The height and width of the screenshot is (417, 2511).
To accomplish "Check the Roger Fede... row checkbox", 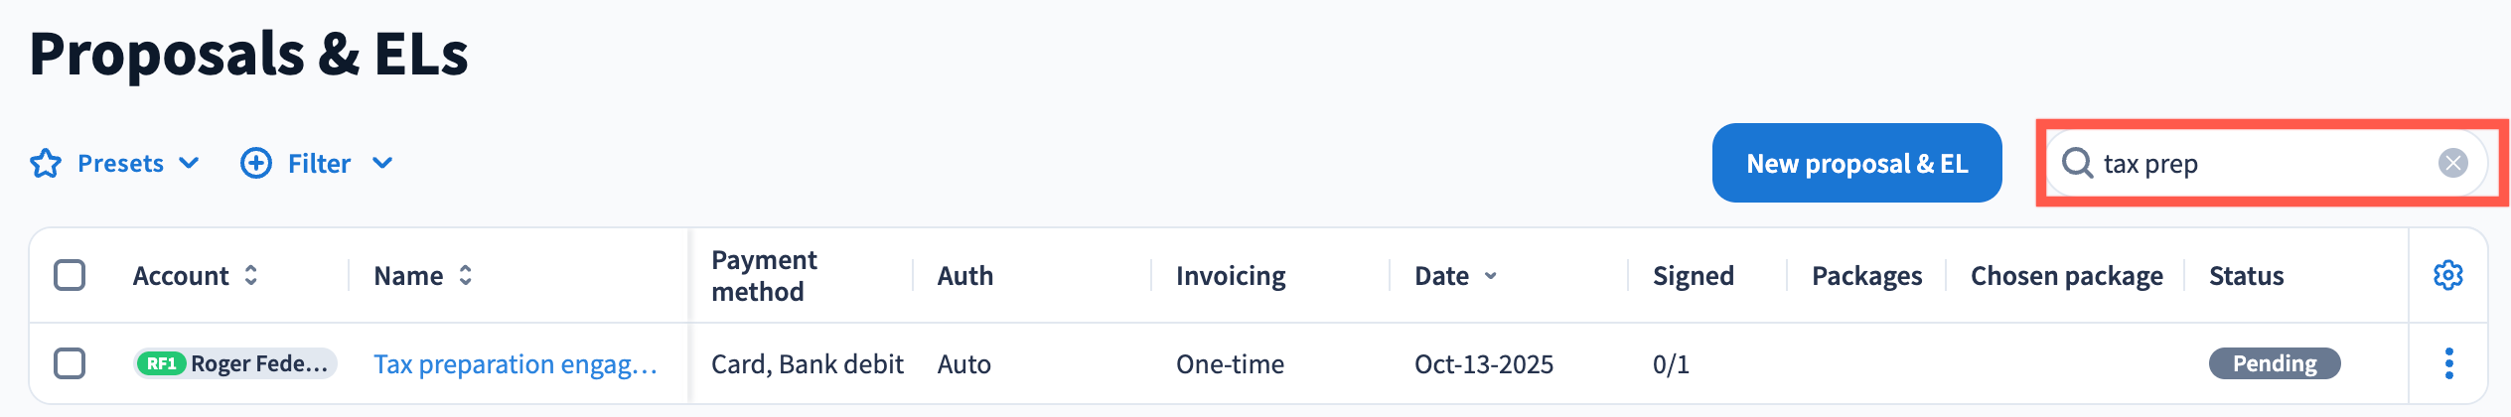I will click(x=70, y=363).
